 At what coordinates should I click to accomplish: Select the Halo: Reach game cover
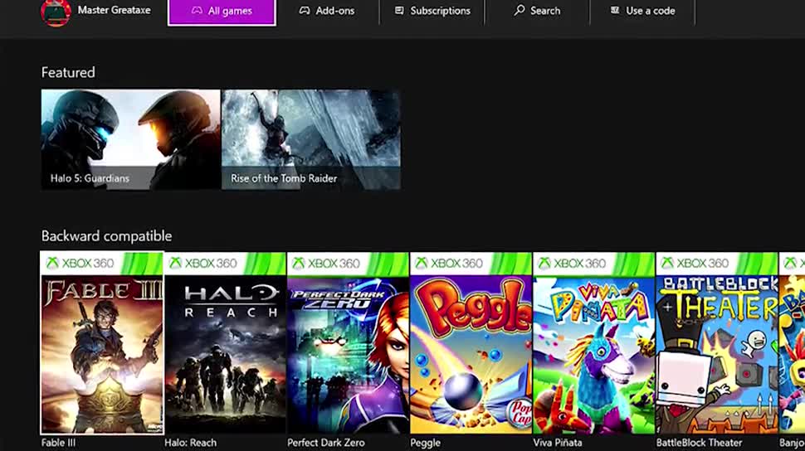[x=225, y=342]
